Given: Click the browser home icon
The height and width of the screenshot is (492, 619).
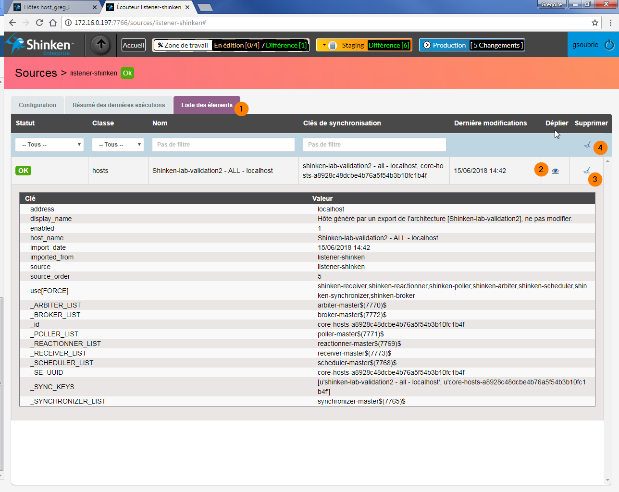Looking at the screenshot, I should (53, 23).
